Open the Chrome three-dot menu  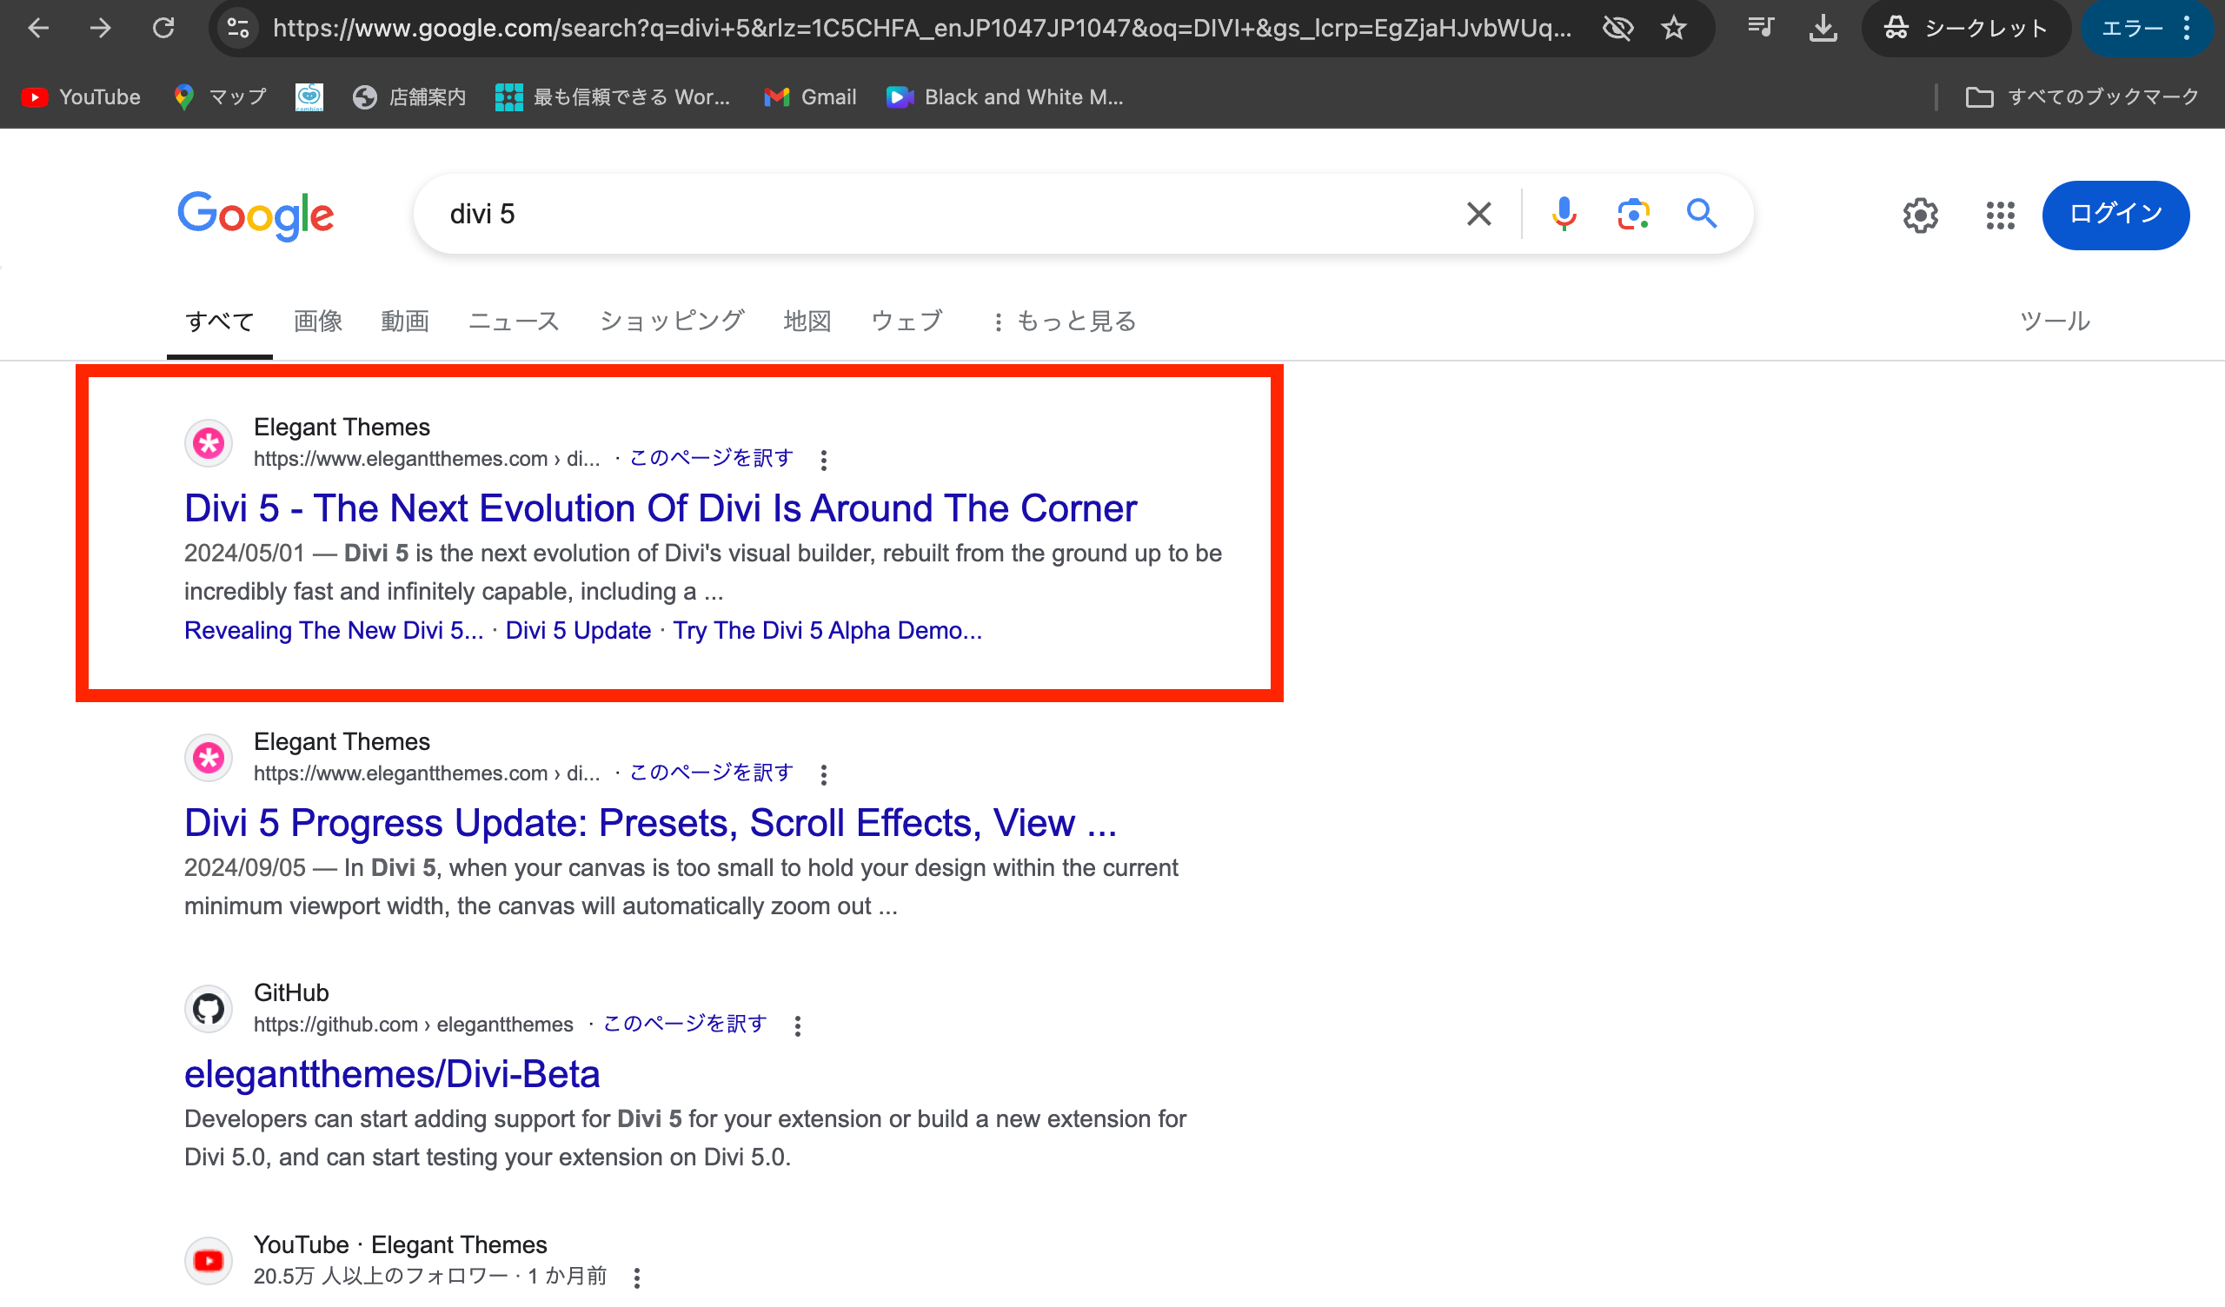2187,29
